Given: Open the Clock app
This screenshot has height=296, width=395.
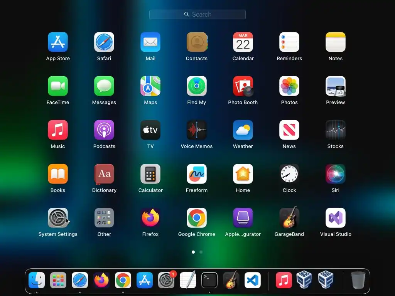Looking at the screenshot, I should click(289, 174).
